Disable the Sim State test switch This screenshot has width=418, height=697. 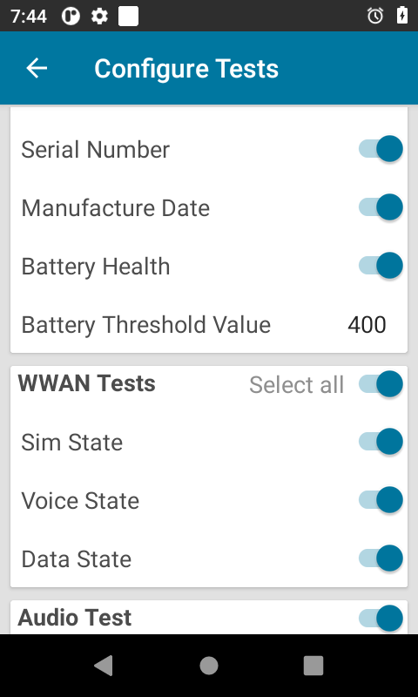pyautogui.click(x=381, y=442)
